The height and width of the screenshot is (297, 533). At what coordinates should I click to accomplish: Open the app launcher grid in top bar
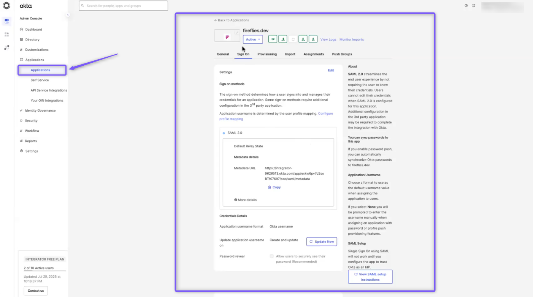point(474,6)
